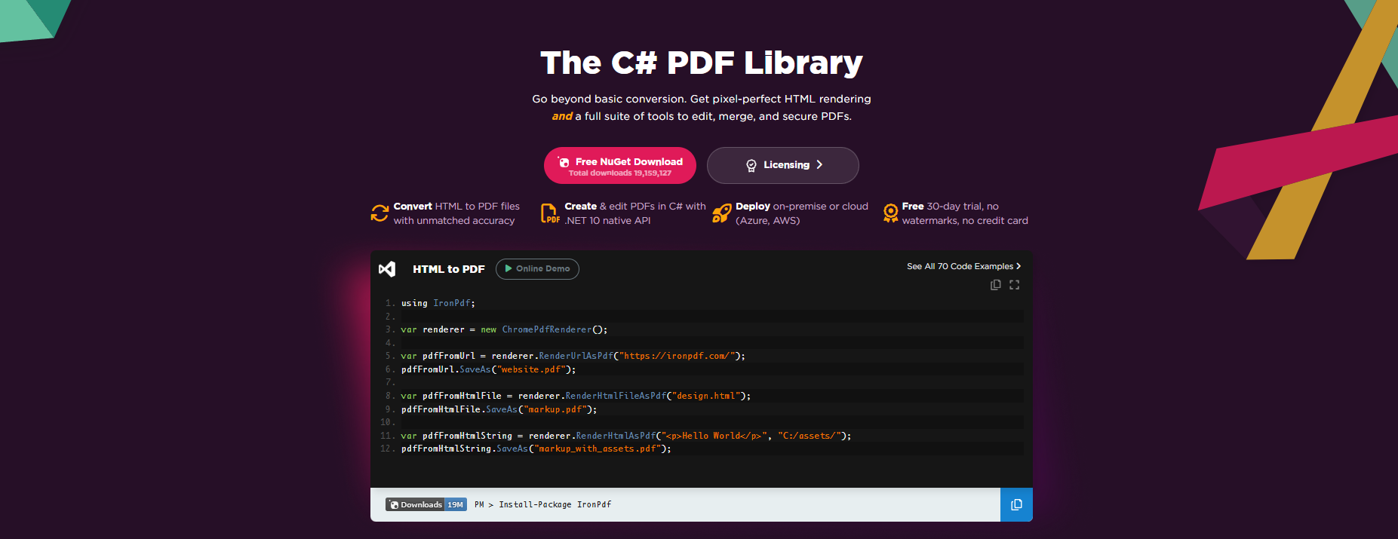Click the Downloads 19M badge
Screen dimensions: 1398x539
[x=426, y=505]
